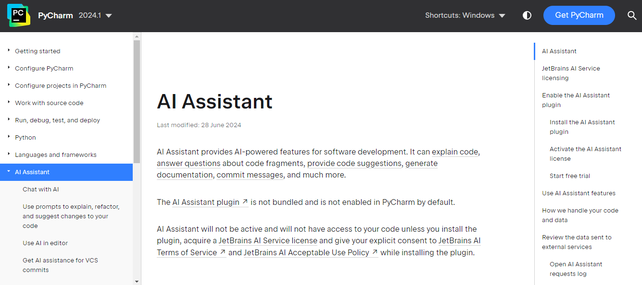Click the sidebar scroll up arrow

click(137, 36)
